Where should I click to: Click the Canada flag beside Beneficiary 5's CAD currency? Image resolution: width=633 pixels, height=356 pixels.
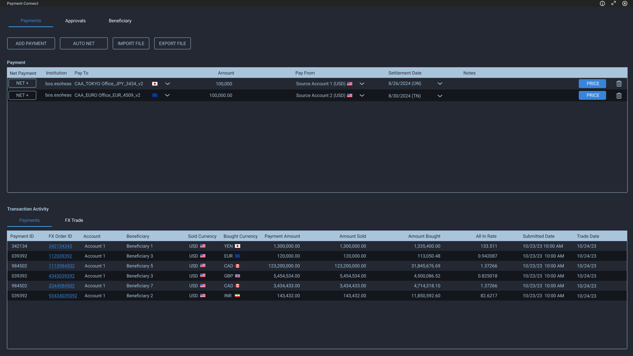click(x=238, y=266)
